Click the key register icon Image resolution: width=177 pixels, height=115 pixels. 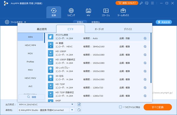(x=141, y=3)
